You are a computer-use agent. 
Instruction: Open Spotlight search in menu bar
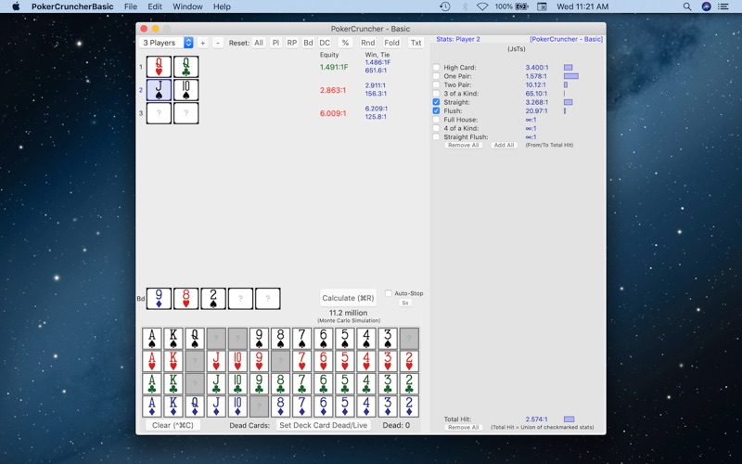click(687, 6)
